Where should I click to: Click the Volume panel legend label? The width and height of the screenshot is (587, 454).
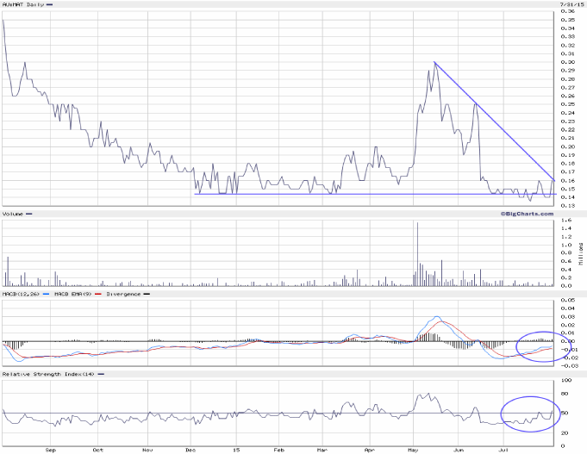point(13,215)
